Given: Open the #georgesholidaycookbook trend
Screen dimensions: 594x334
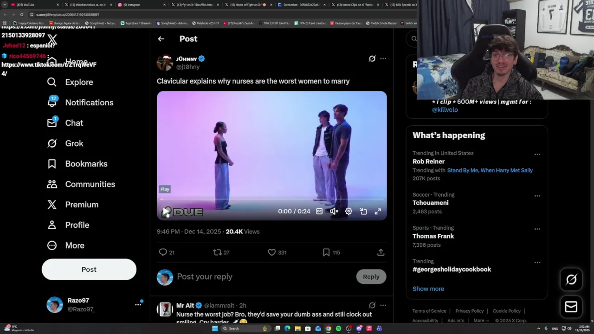Looking at the screenshot, I should (452, 269).
